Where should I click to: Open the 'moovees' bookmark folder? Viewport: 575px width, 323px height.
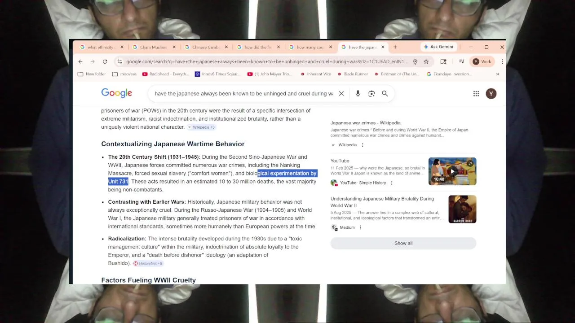click(124, 74)
